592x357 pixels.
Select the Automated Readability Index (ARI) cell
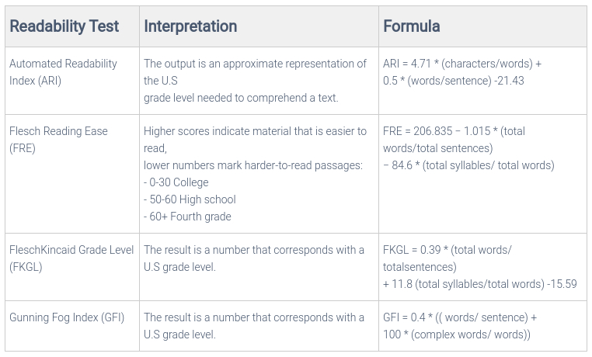click(63, 72)
